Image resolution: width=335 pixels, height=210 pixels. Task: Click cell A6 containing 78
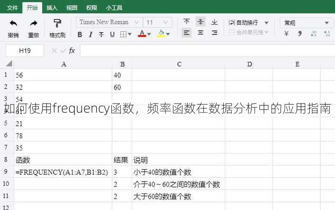[x=63, y=135]
